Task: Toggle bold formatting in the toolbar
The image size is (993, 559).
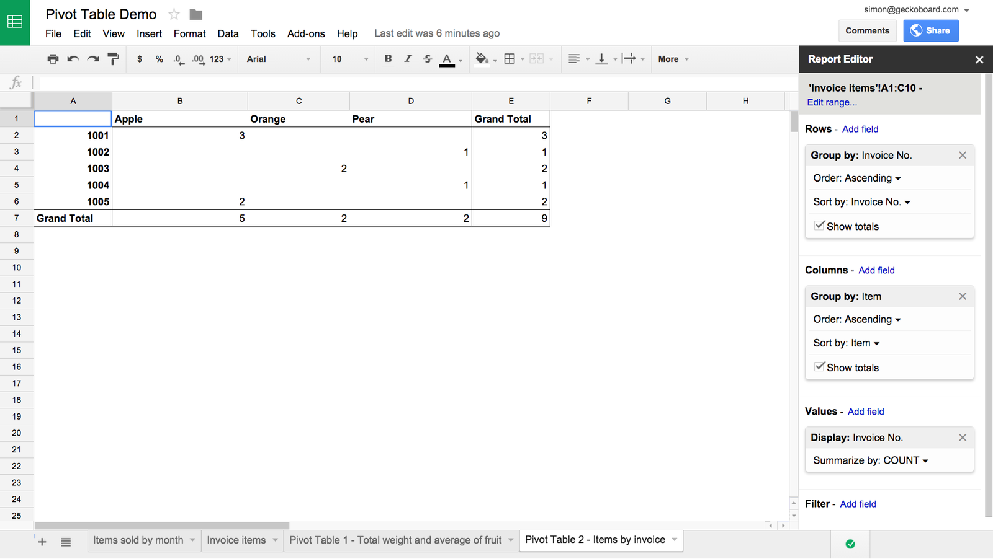Action: point(388,59)
